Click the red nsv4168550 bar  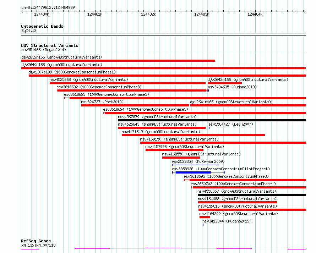tap(181, 158)
